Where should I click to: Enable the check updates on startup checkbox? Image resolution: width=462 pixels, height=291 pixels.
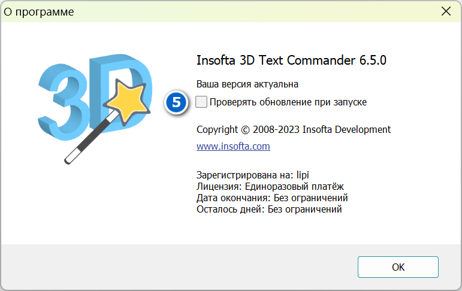(201, 102)
